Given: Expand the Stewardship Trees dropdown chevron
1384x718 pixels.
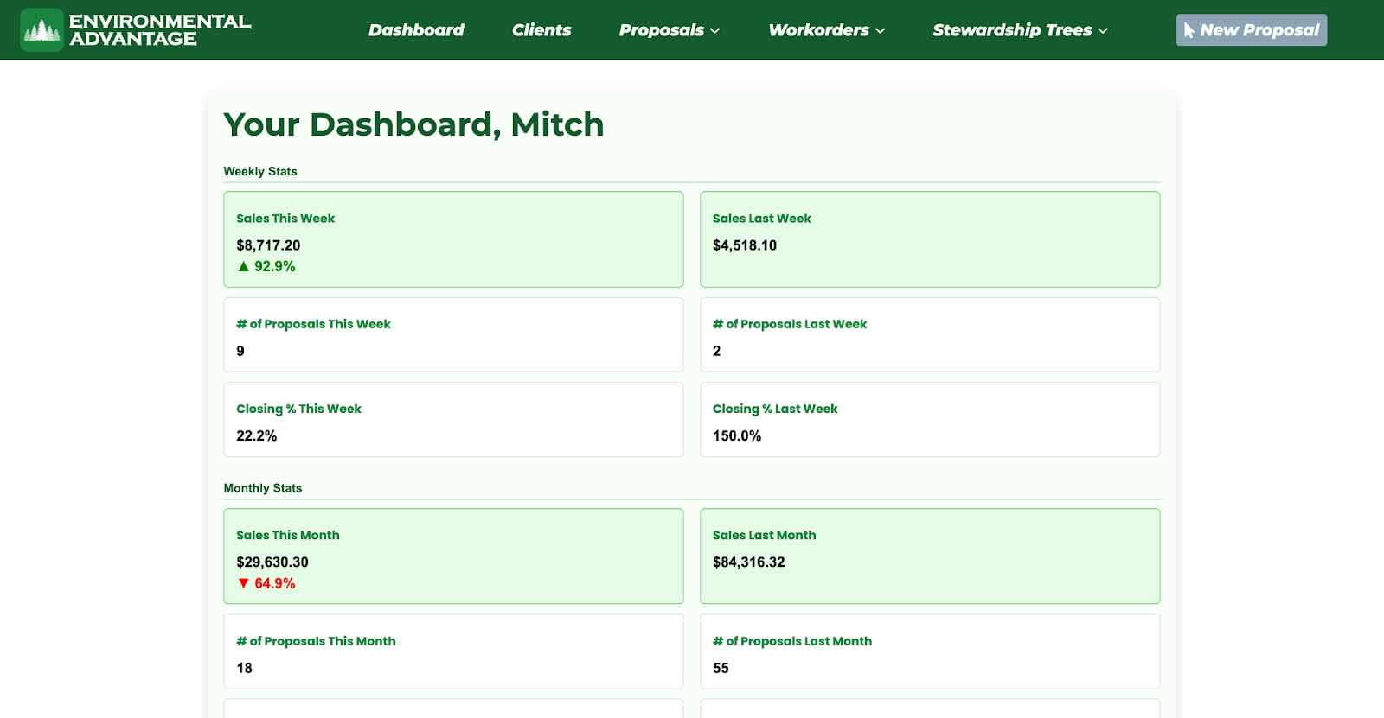Looking at the screenshot, I should tap(1103, 31).
